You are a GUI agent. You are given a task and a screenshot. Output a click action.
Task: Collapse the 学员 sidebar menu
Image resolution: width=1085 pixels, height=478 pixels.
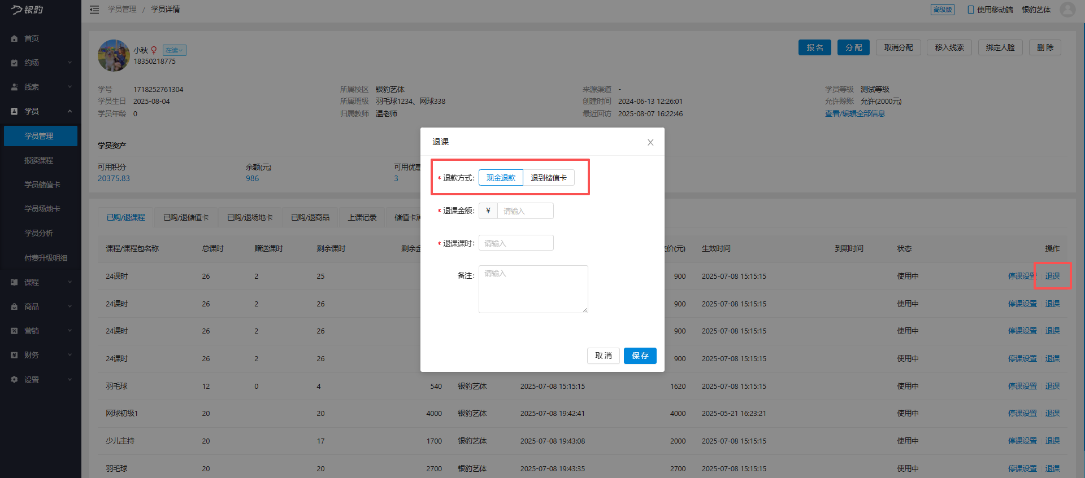click(x=70, y=111)
